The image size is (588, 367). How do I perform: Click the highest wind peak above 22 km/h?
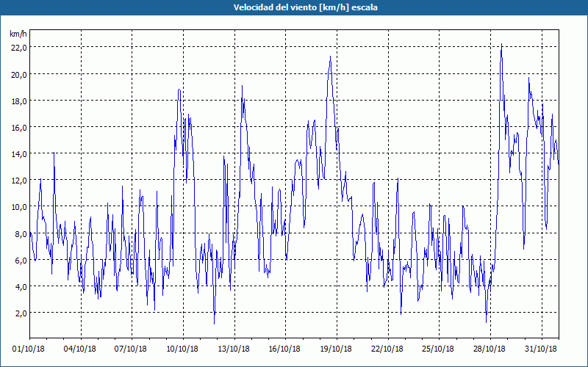point(501,44)
